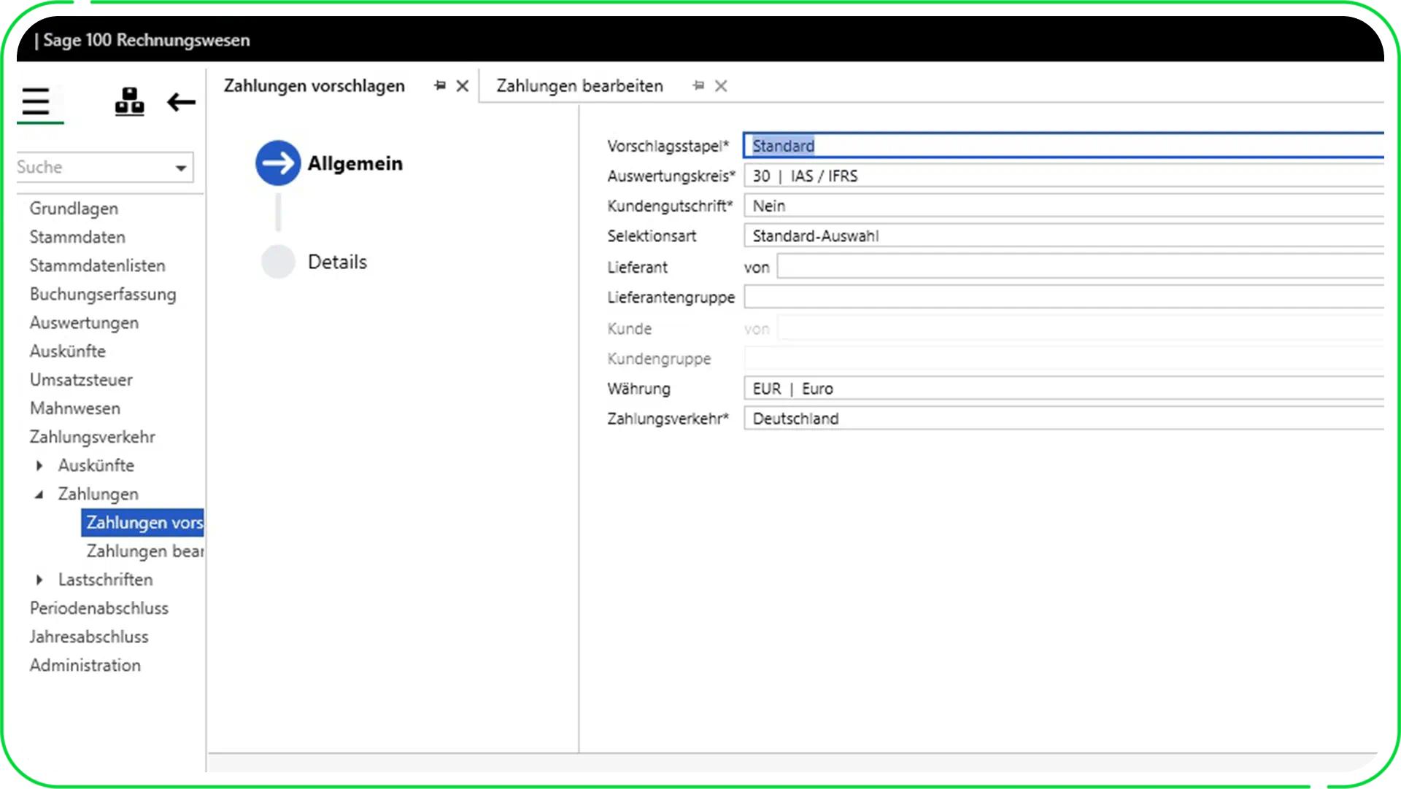Open the hamburger navigation menu
The width and height of the screenshot is (1401, 789).
pyautogui.click(x=36, y=101)
